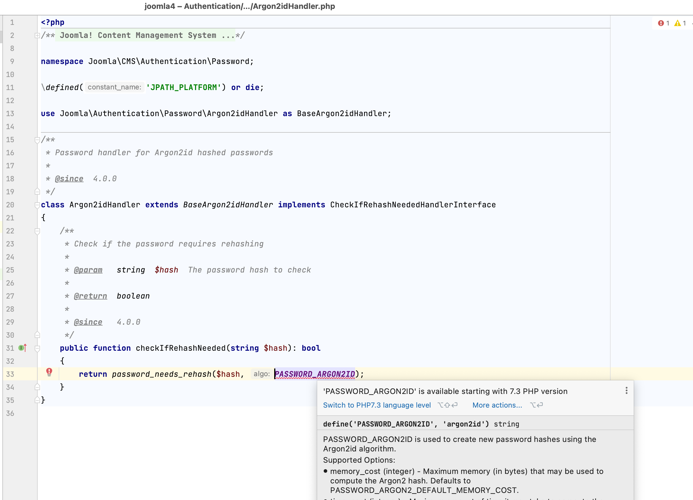Click the @return tag on line 27
The width and height of the screenshot is (693, 500).
pyautogui.click(x=90, y=296)
